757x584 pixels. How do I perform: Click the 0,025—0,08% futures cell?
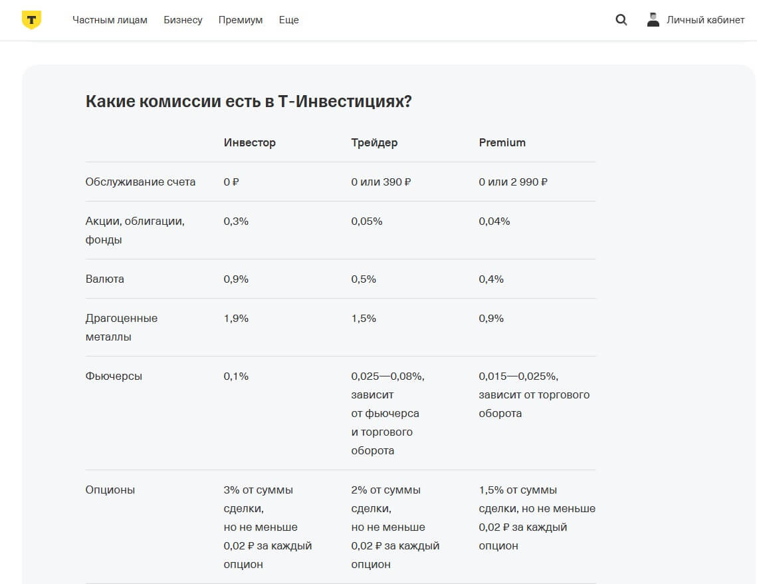tap(388, 413)
